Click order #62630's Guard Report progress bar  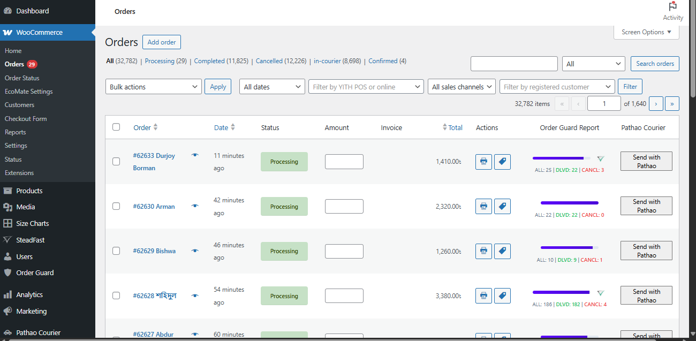click(569, 202)
